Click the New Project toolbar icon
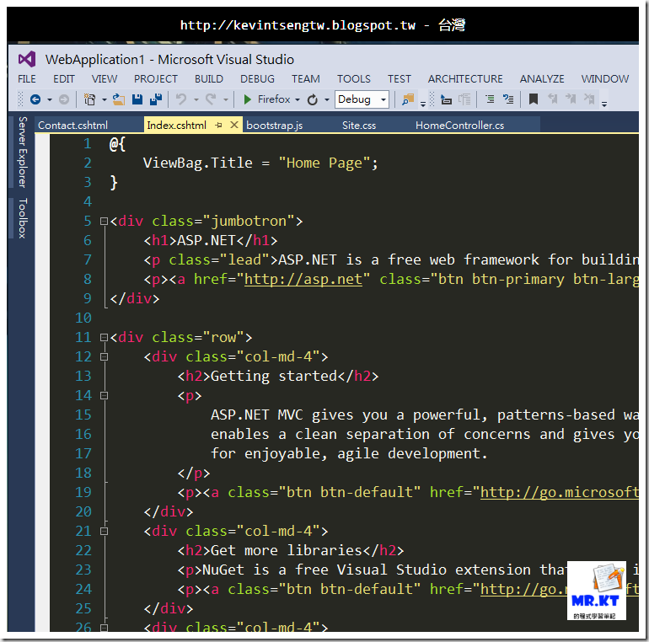 point(89,99)
